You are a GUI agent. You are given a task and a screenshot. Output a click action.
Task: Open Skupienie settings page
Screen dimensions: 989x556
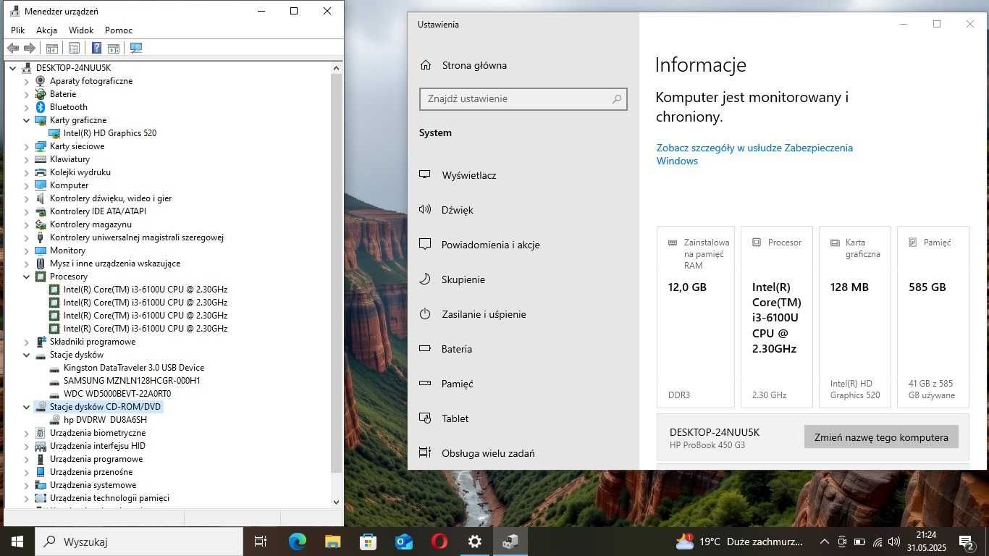point(463,279)
